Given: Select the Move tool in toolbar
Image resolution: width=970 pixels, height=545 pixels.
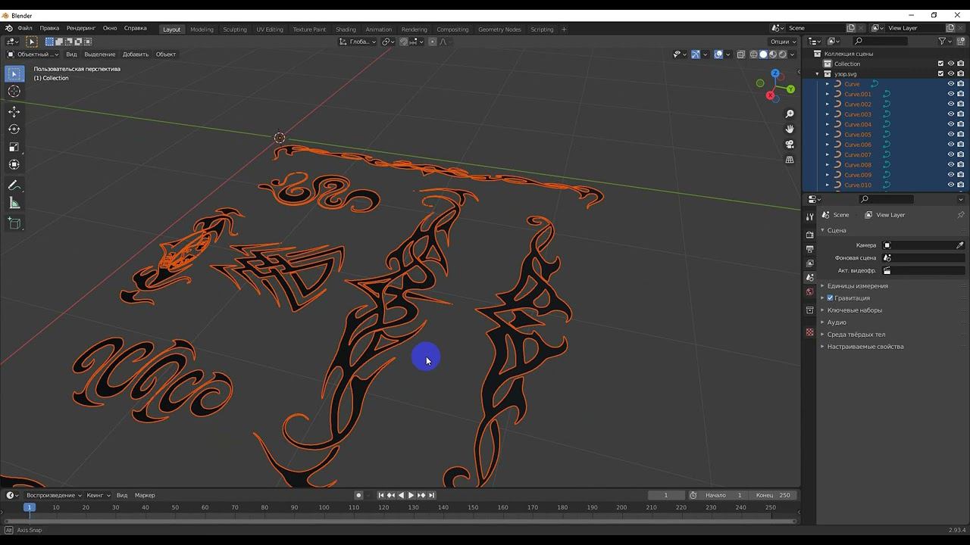Looking at the screenshot, I should click(x=14, y=112).
